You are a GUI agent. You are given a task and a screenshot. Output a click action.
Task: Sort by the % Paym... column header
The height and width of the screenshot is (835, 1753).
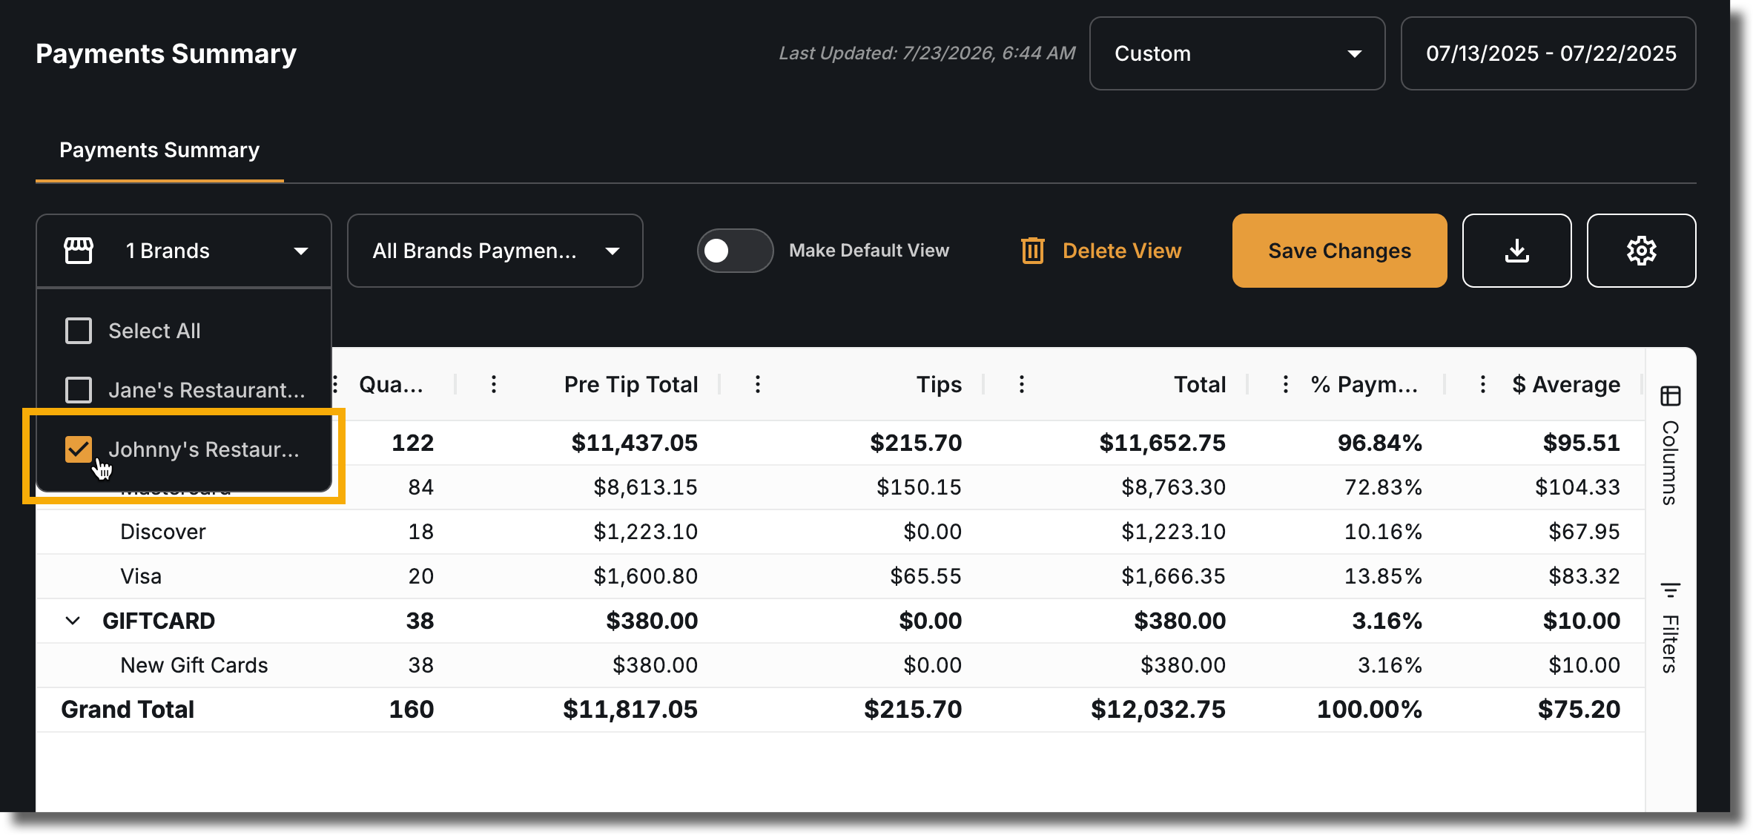coord(1364,384)
